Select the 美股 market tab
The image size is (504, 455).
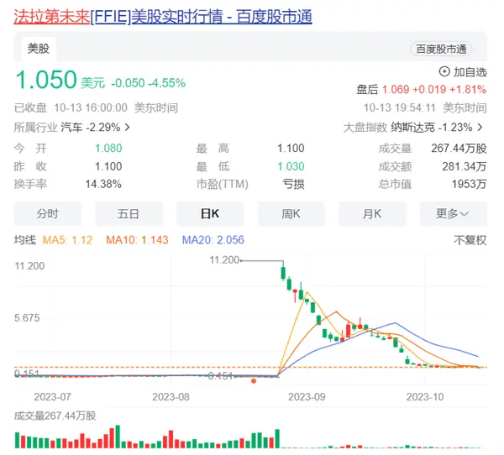39,49
